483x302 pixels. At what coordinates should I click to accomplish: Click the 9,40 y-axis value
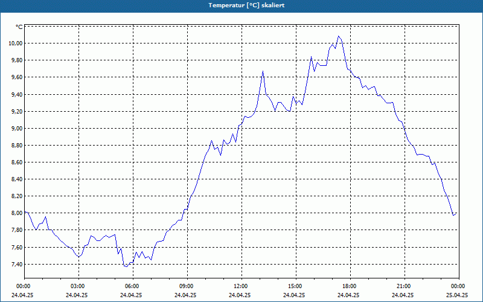click(17, 94)
